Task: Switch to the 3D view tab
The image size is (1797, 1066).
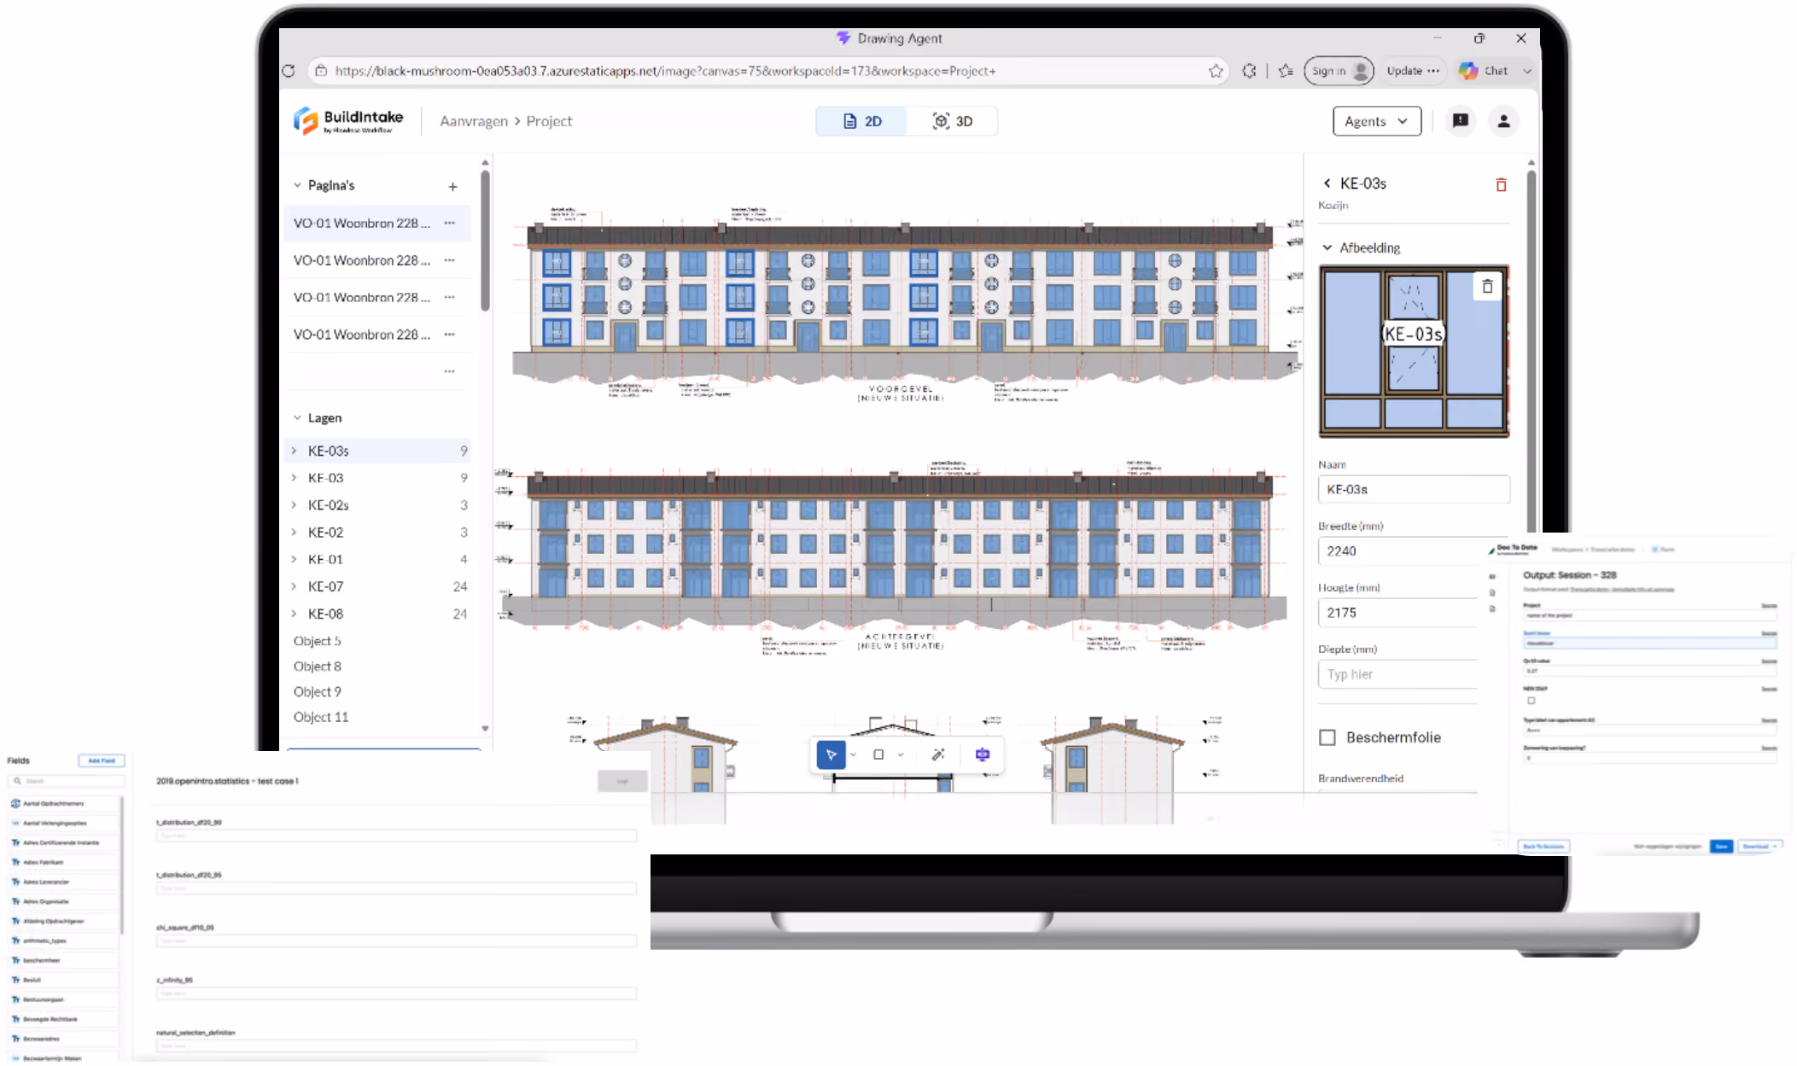Action: click(952, 121)
